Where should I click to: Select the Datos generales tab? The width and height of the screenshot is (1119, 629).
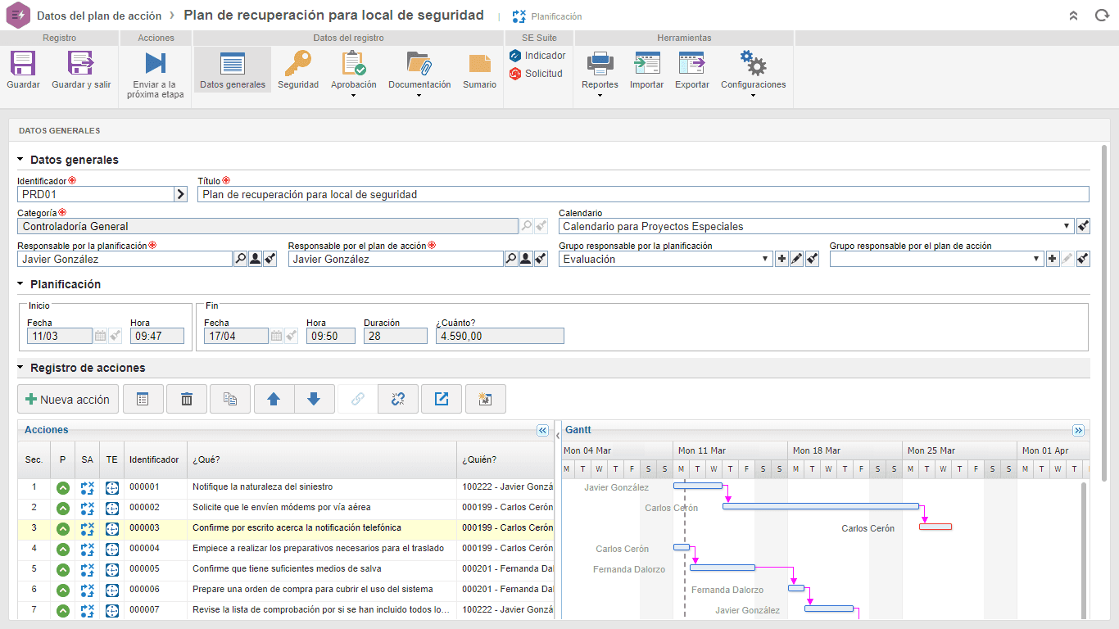233,70
